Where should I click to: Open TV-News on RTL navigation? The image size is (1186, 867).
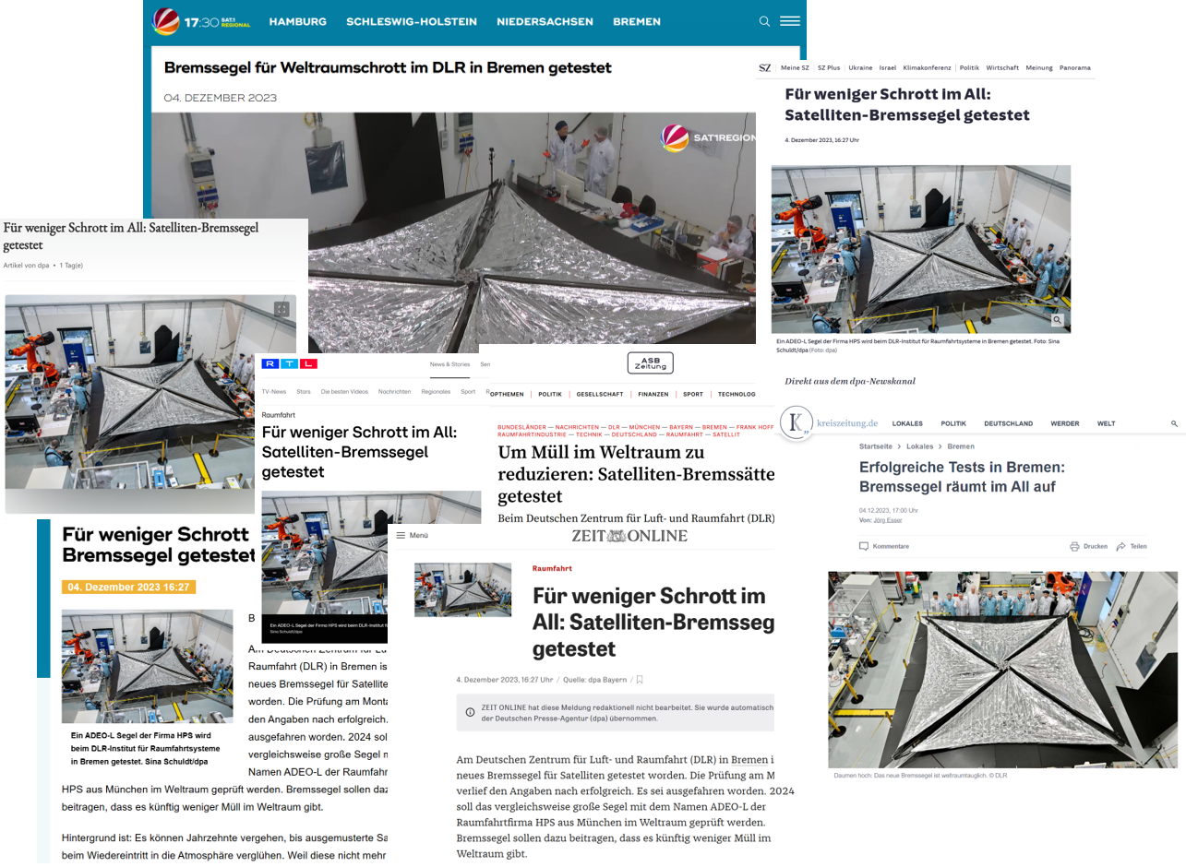pos(274,391)
